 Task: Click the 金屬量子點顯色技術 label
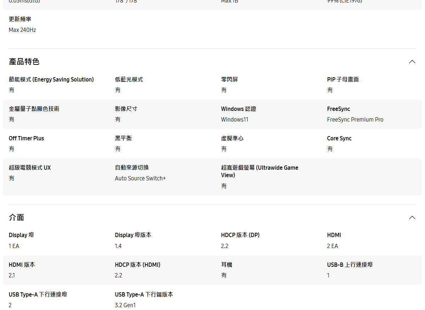tap(34, 109)
